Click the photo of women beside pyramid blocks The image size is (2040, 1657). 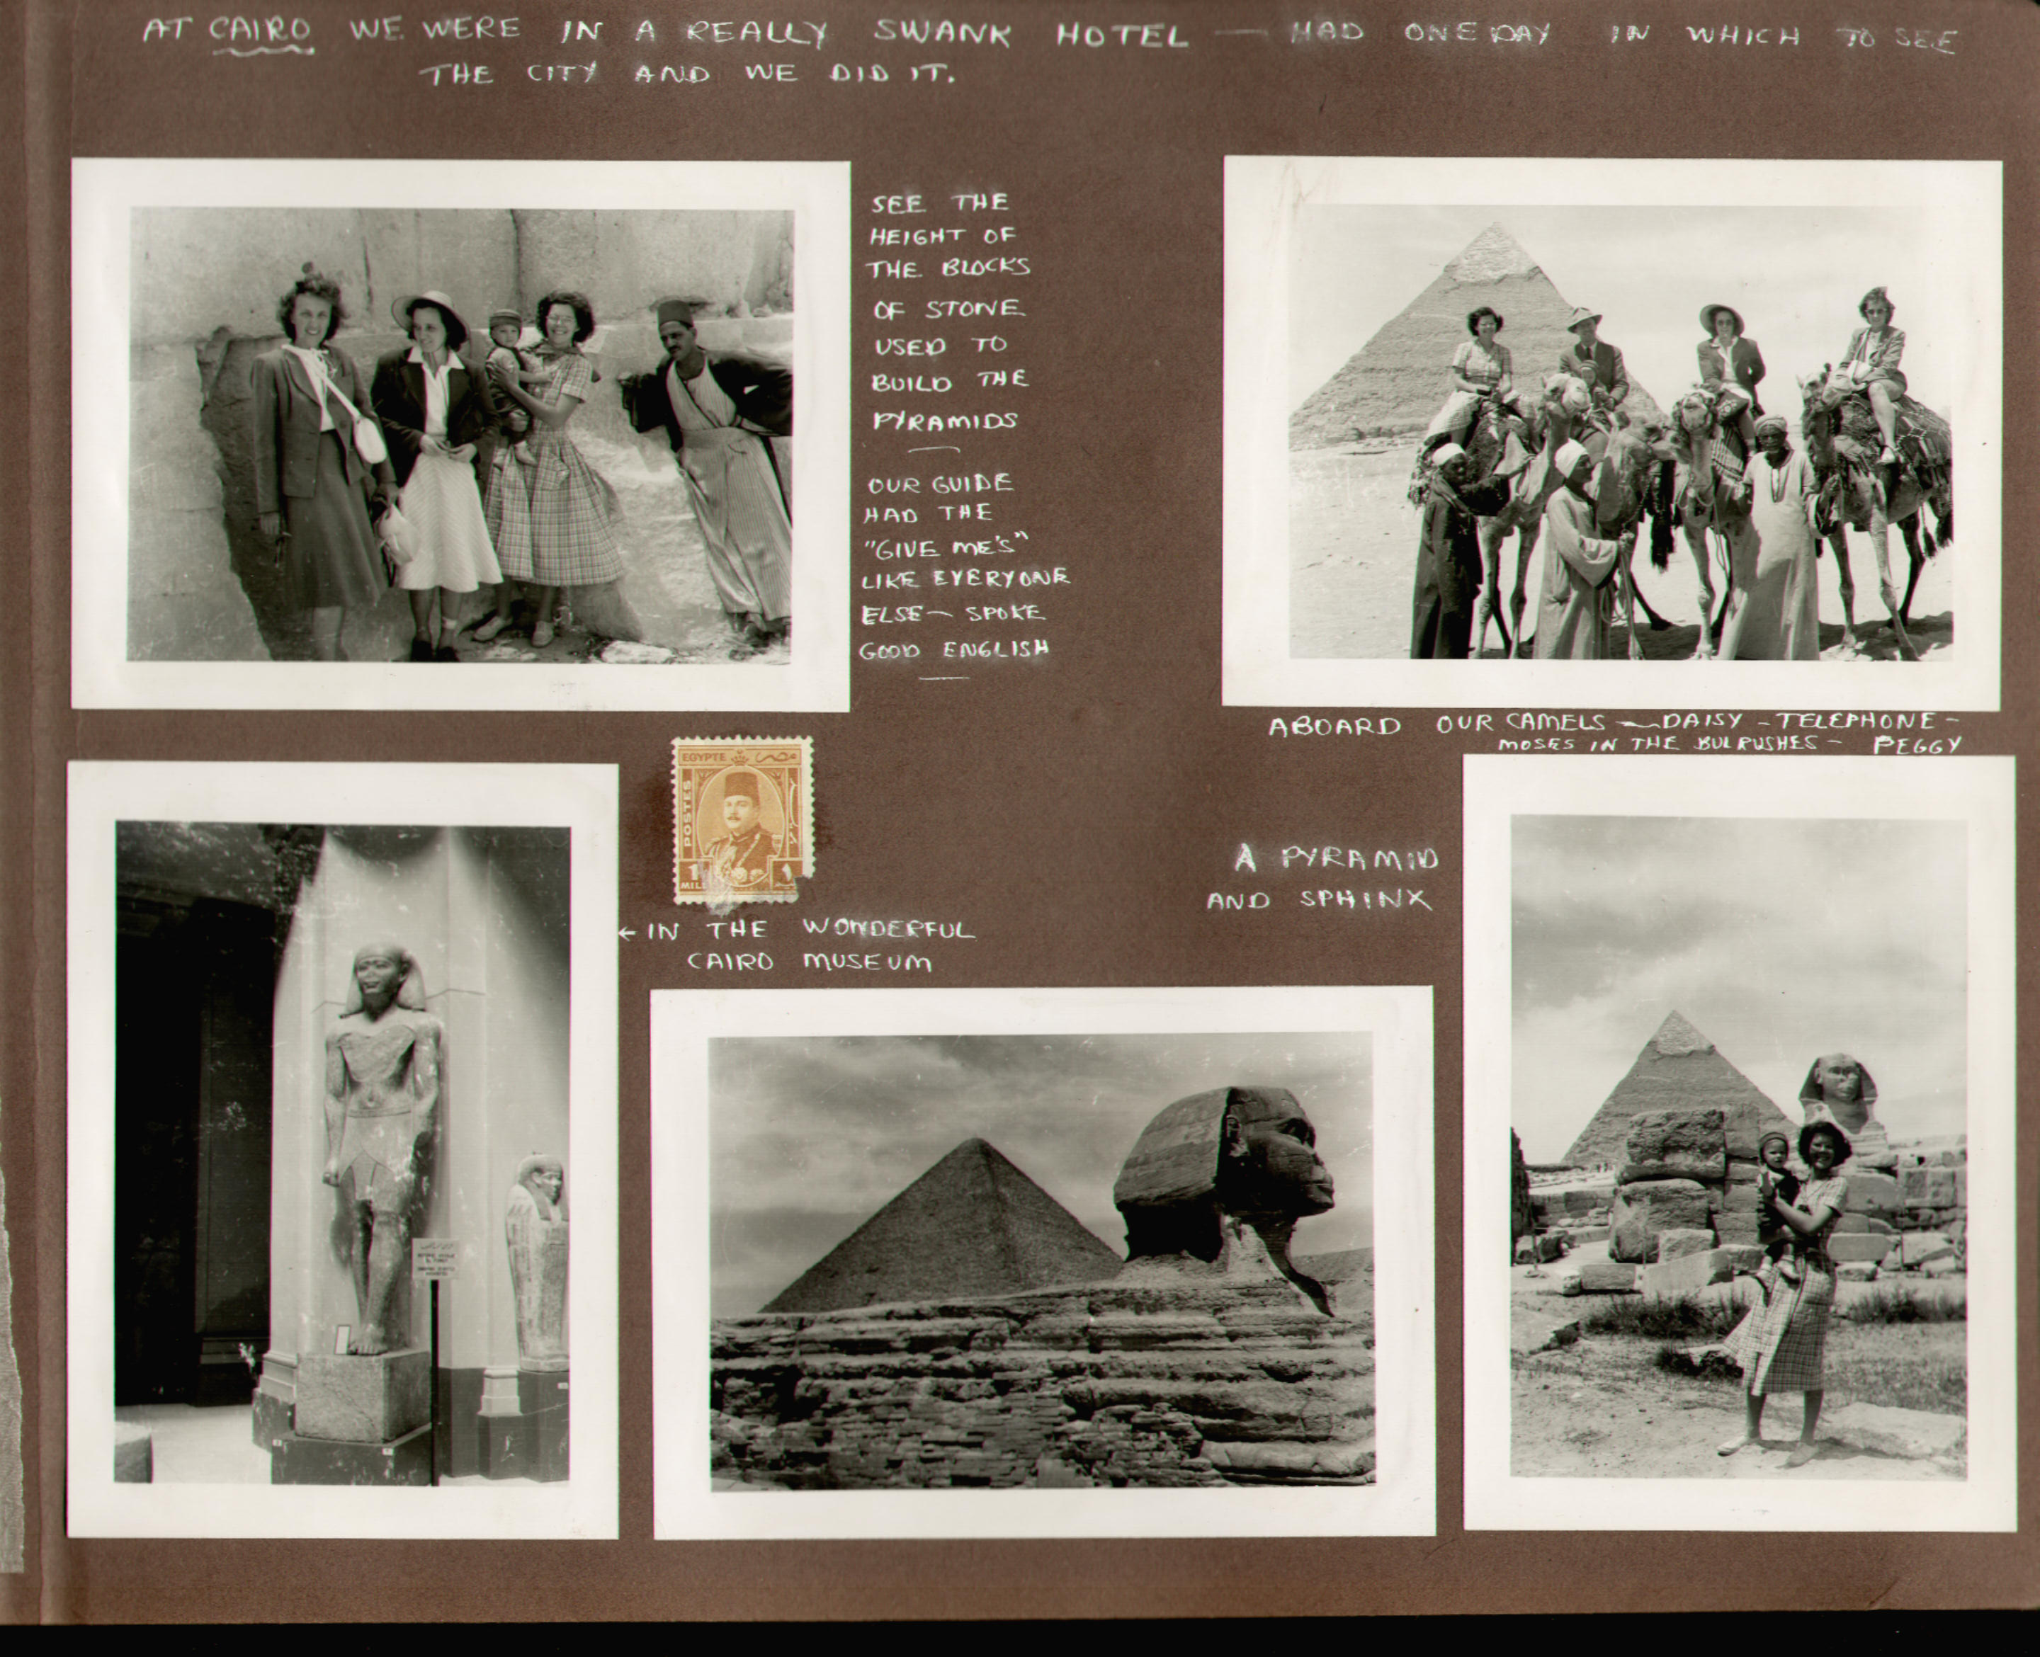coord(460,434)
